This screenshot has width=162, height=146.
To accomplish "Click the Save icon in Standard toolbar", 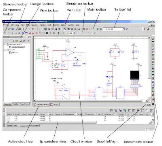I will pos(16,29).
